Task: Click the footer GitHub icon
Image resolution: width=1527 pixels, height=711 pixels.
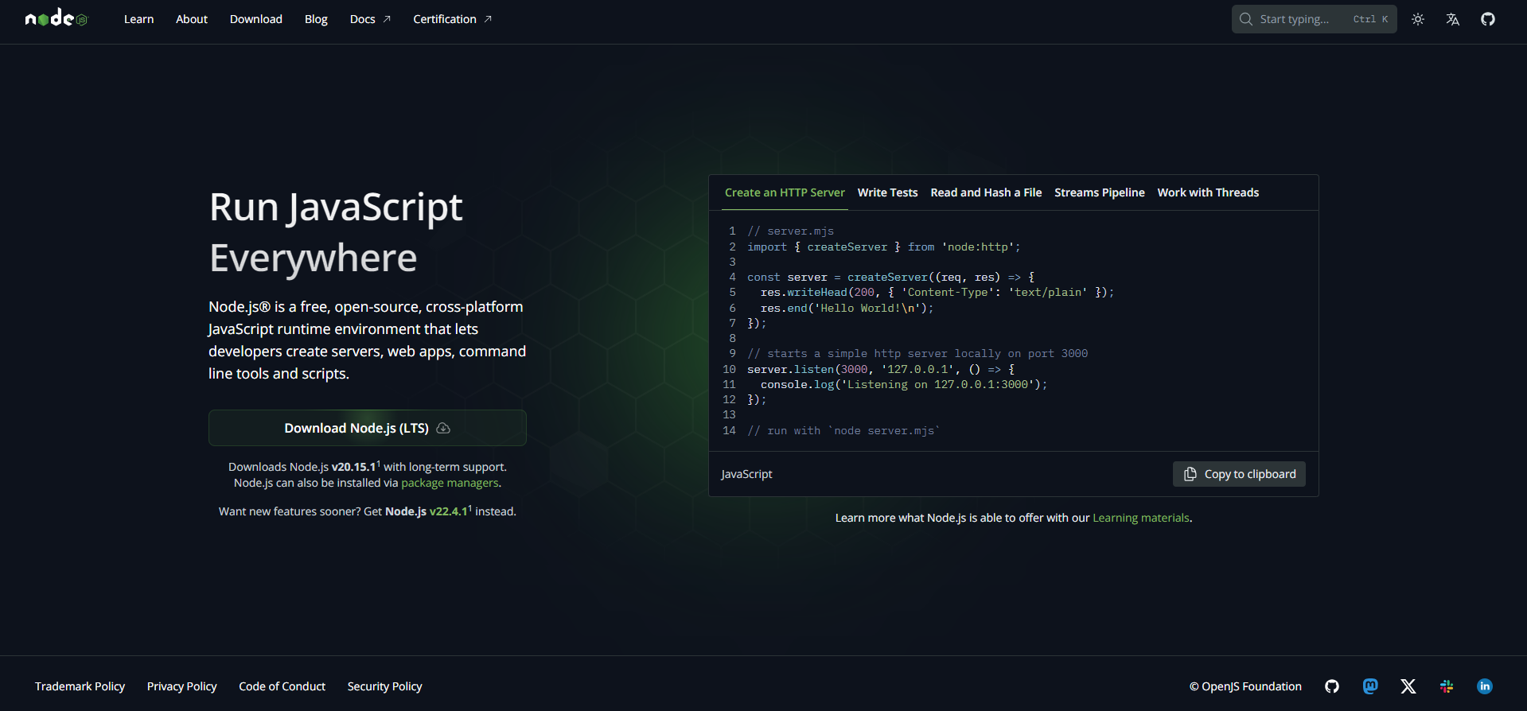Action: (1332, 686)
